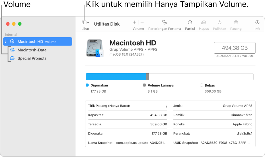Click the 177,23 GB value under Digunakan legend
The height and width of the screenshot is (157, 265).
pyautogui.click(x=98, y=91)
